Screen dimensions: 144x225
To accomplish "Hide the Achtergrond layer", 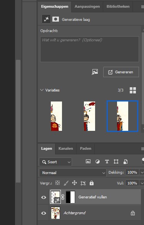I will tap(44, 213).
